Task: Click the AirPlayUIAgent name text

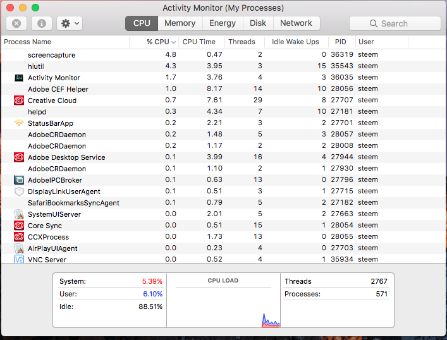Action: point(52,248)
